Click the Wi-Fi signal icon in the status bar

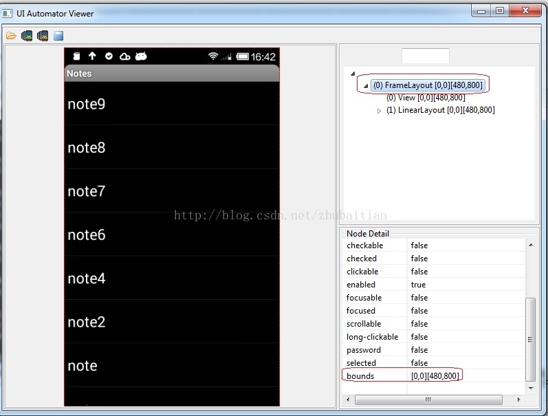(x=213, y=56)
